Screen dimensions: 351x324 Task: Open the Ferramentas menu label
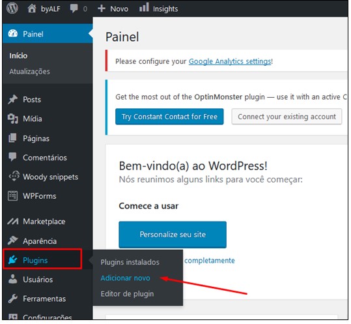pyautogui.click(x=44, y=299)
